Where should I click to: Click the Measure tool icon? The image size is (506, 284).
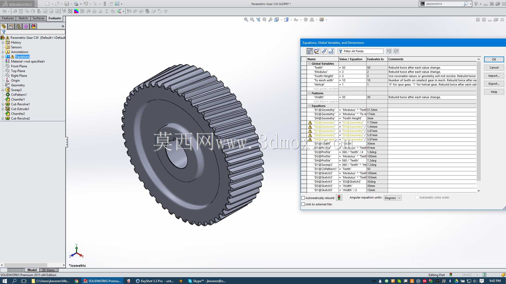15,11
